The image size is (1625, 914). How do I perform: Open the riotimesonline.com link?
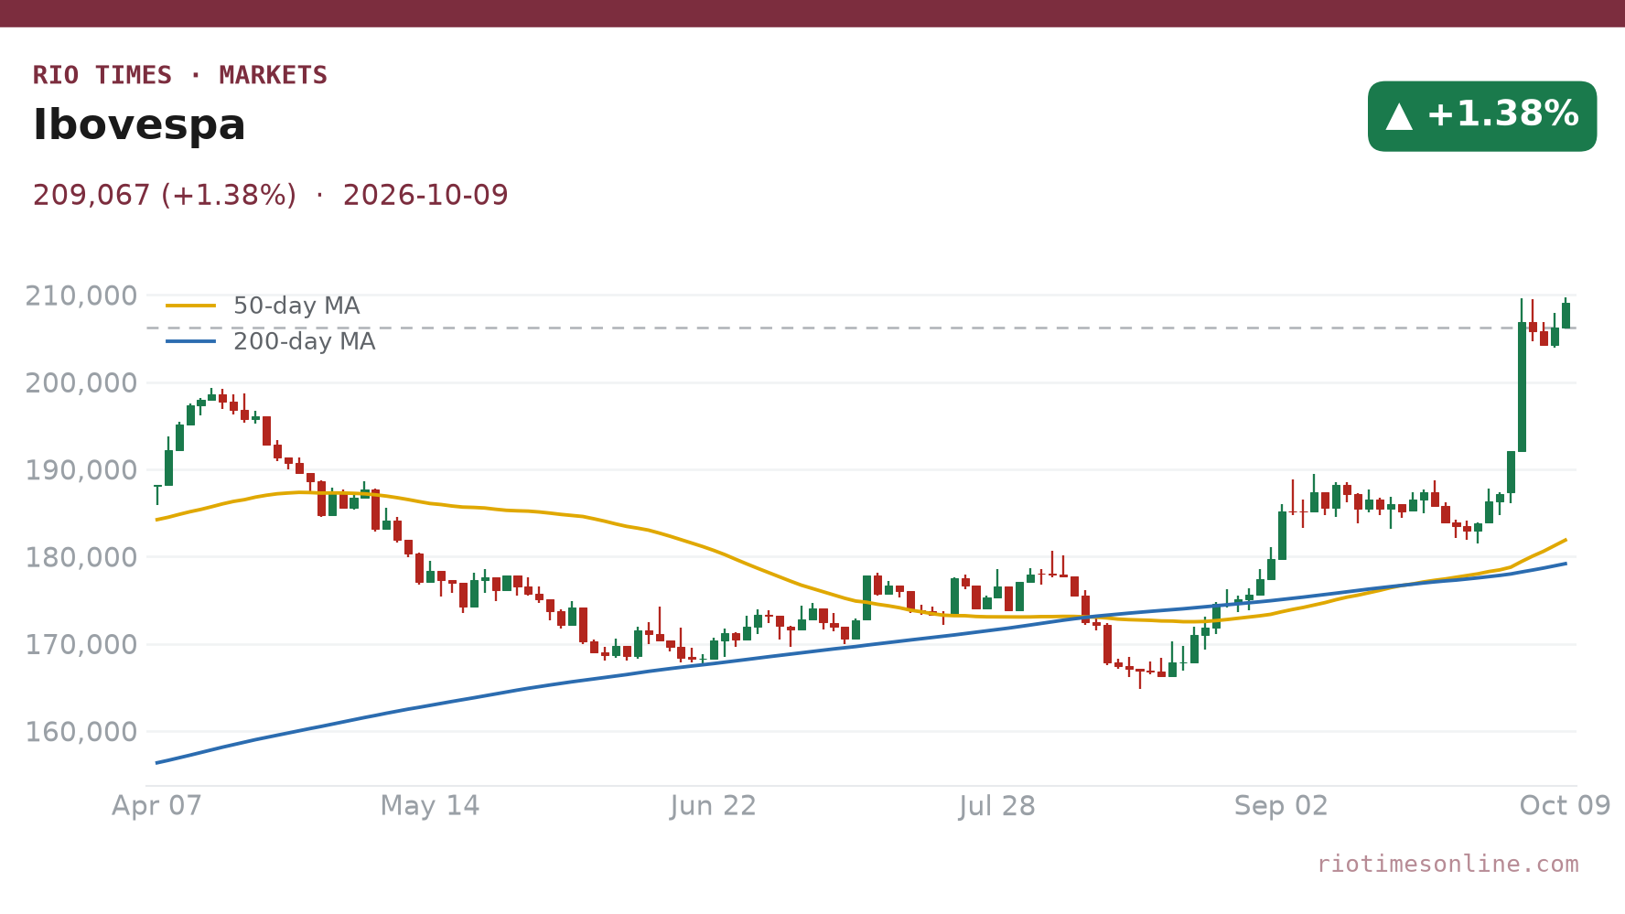(1447, 864)
